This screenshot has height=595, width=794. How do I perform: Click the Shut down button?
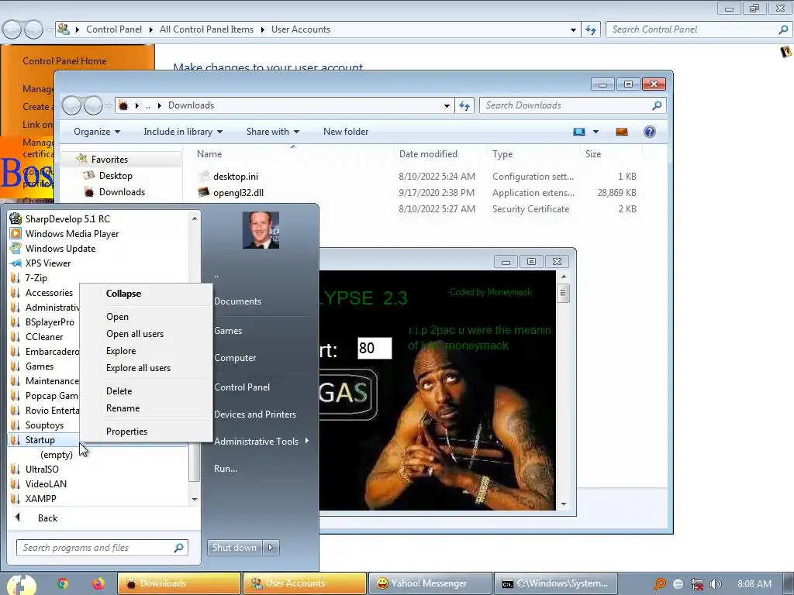(x=234, y=548)
